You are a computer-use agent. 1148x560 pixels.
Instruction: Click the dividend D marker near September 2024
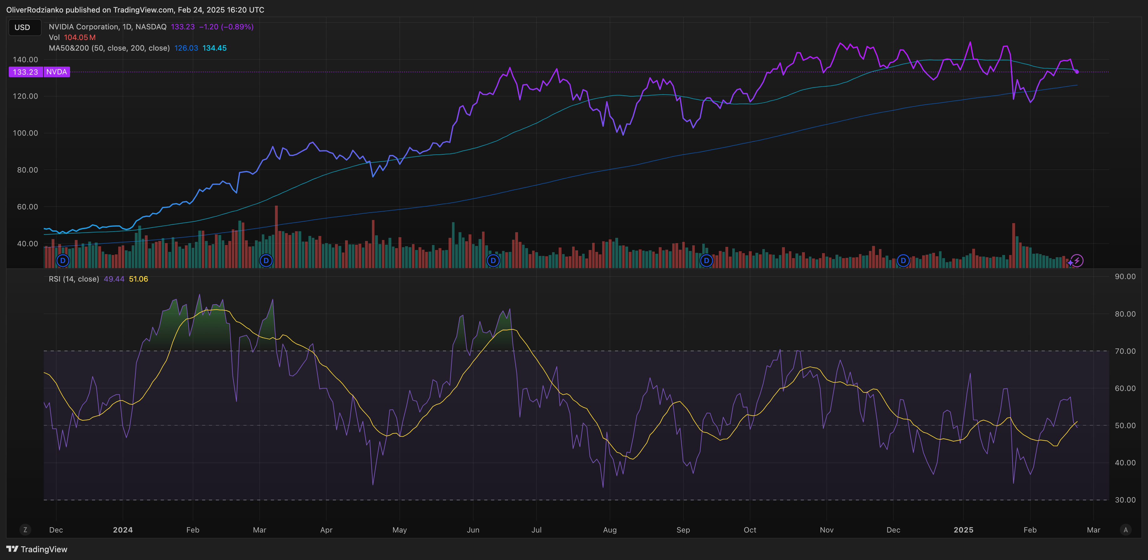click(706, 260)
